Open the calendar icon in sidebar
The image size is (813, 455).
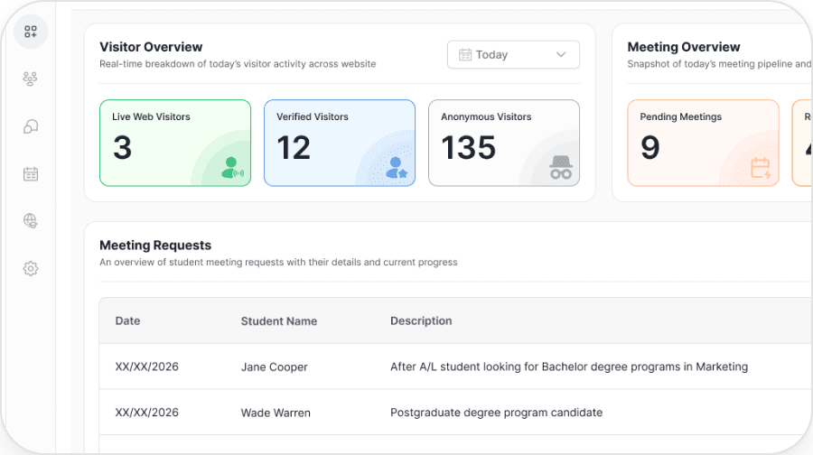(31, 173)
